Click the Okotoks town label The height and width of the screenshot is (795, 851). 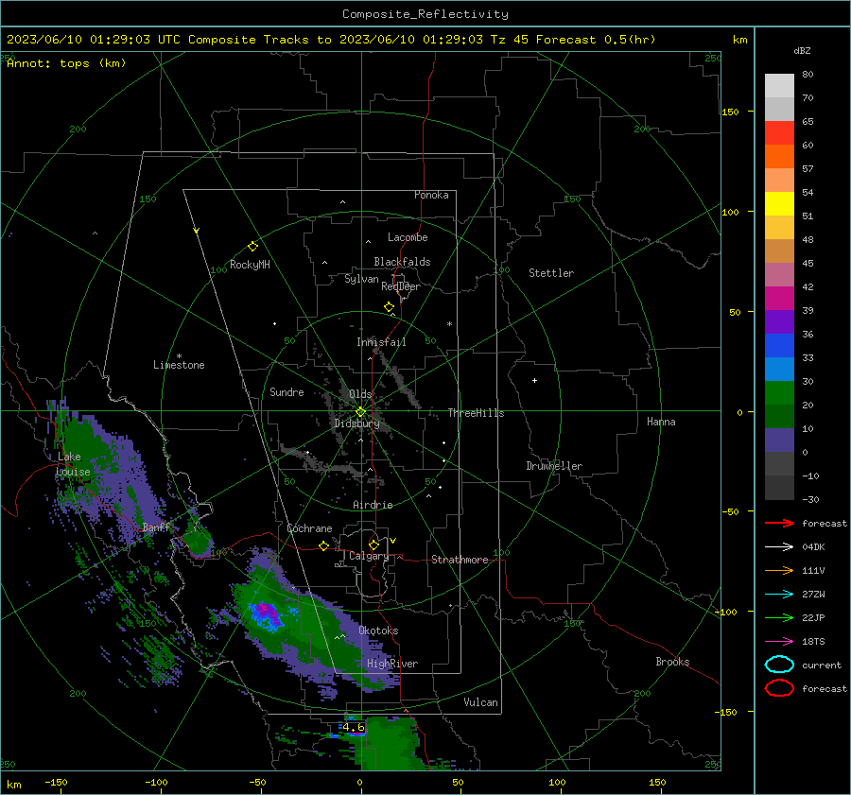(378, 631)
